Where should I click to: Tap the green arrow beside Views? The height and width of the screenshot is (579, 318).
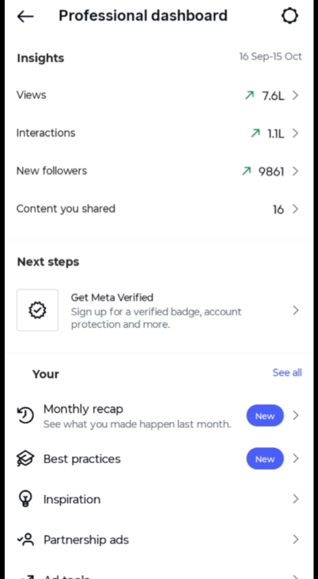[x=249, y=95]
